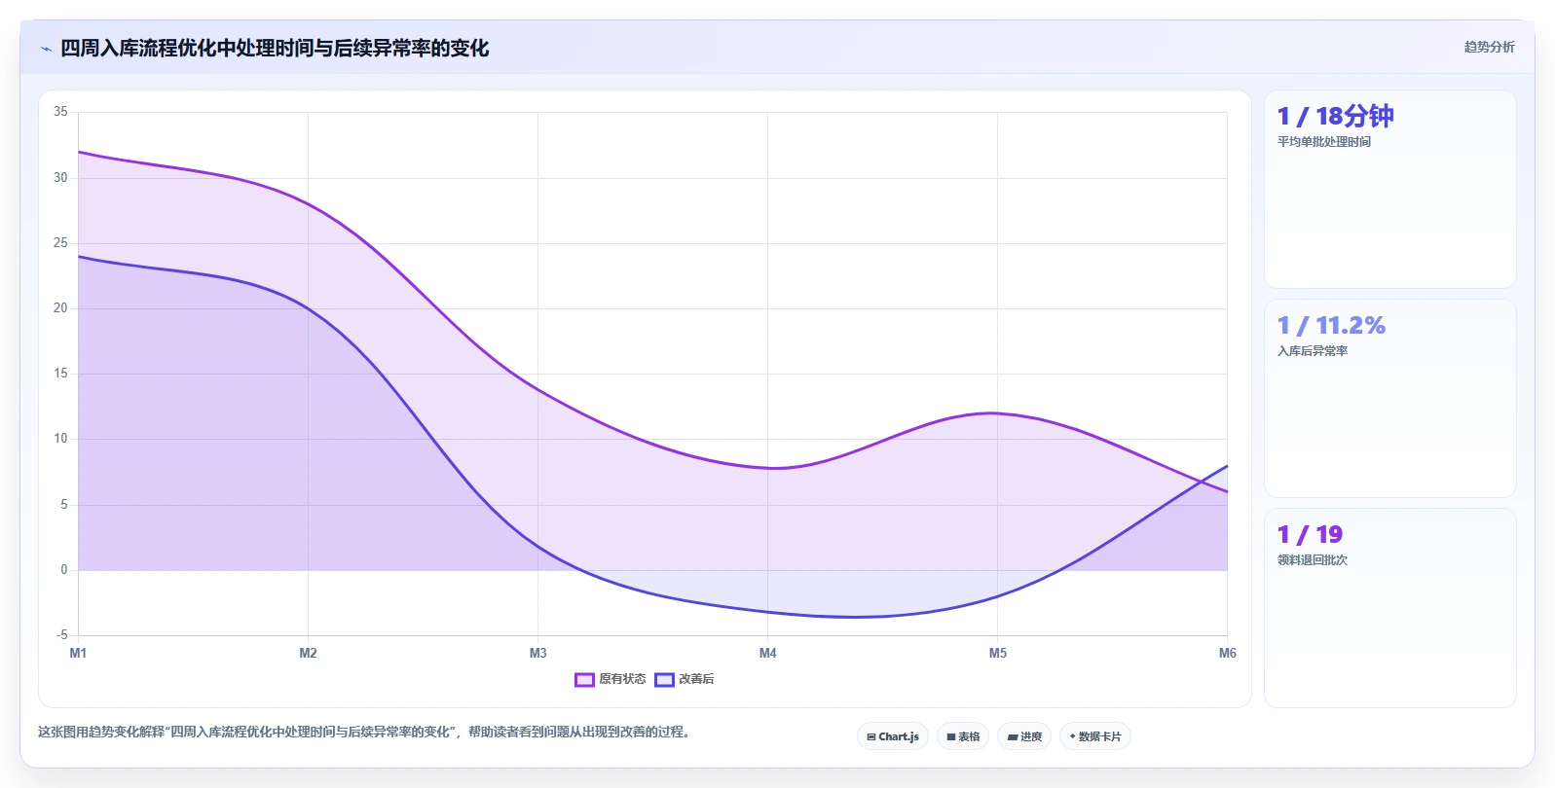
Task: Click the -5 y-axis value
Action: 61,634
